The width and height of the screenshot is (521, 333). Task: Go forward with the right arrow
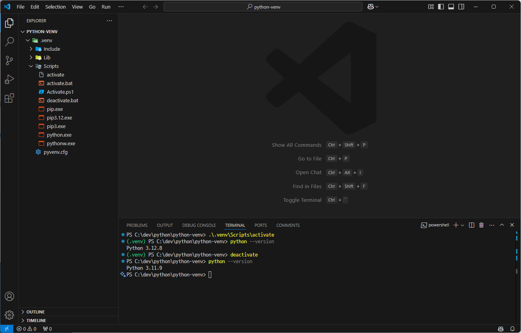point(156,7)
